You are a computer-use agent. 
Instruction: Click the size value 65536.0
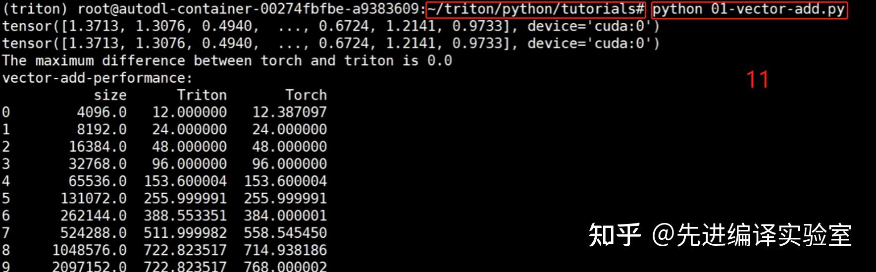98,181
